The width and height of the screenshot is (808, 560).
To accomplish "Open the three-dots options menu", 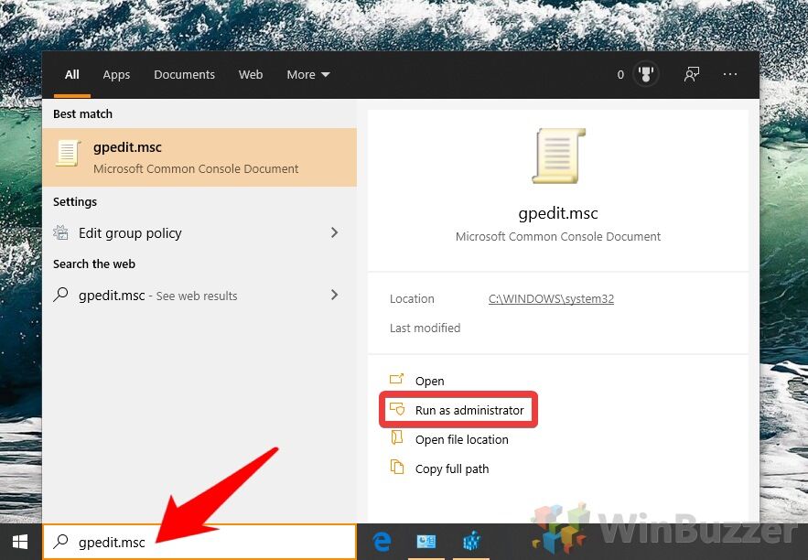I will tap(730, 74).
